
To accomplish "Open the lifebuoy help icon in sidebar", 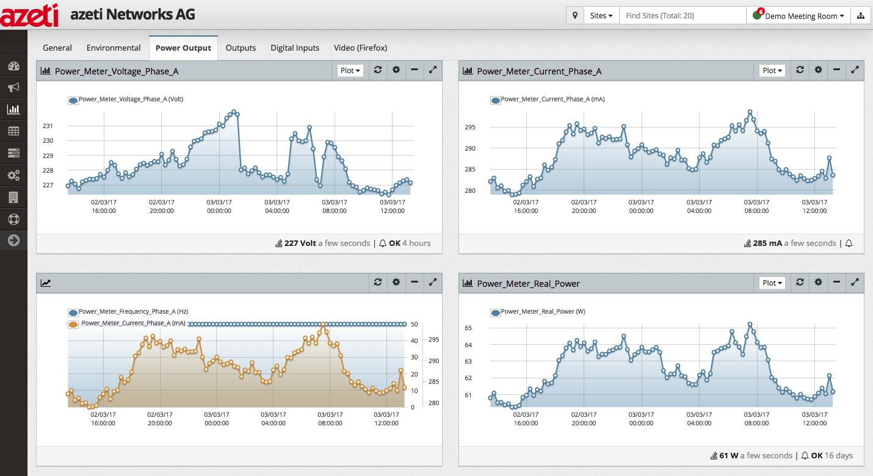I will click(x=13, y=218).
